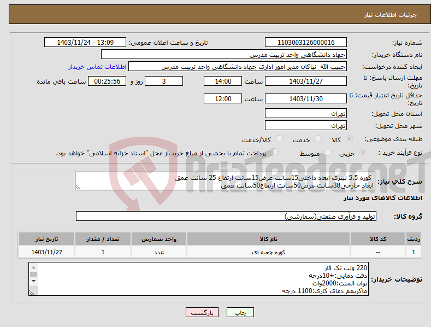Click the delivery city تهران field
Screen dimensions: 431x327
(x=306, y=126)
